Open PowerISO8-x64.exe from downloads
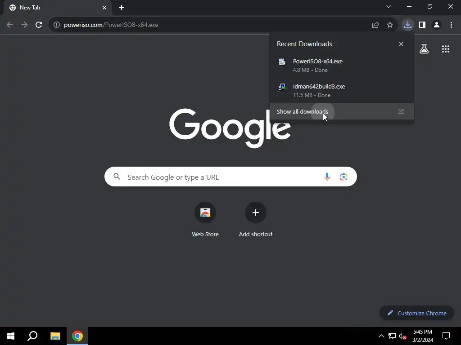Viewport: 461px width, 345px height. [x=341, y=66]
